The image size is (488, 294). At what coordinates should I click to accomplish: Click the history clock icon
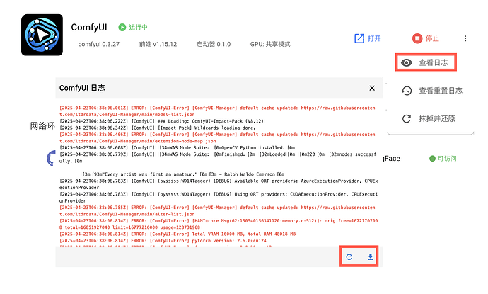pos(407,91)
